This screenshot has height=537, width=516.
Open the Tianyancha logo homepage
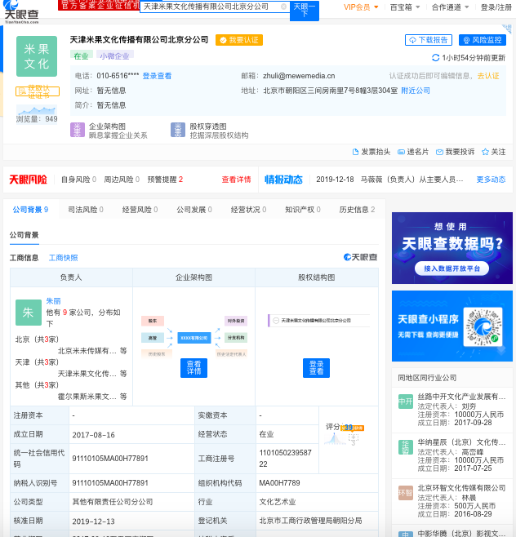coord(21,12)
